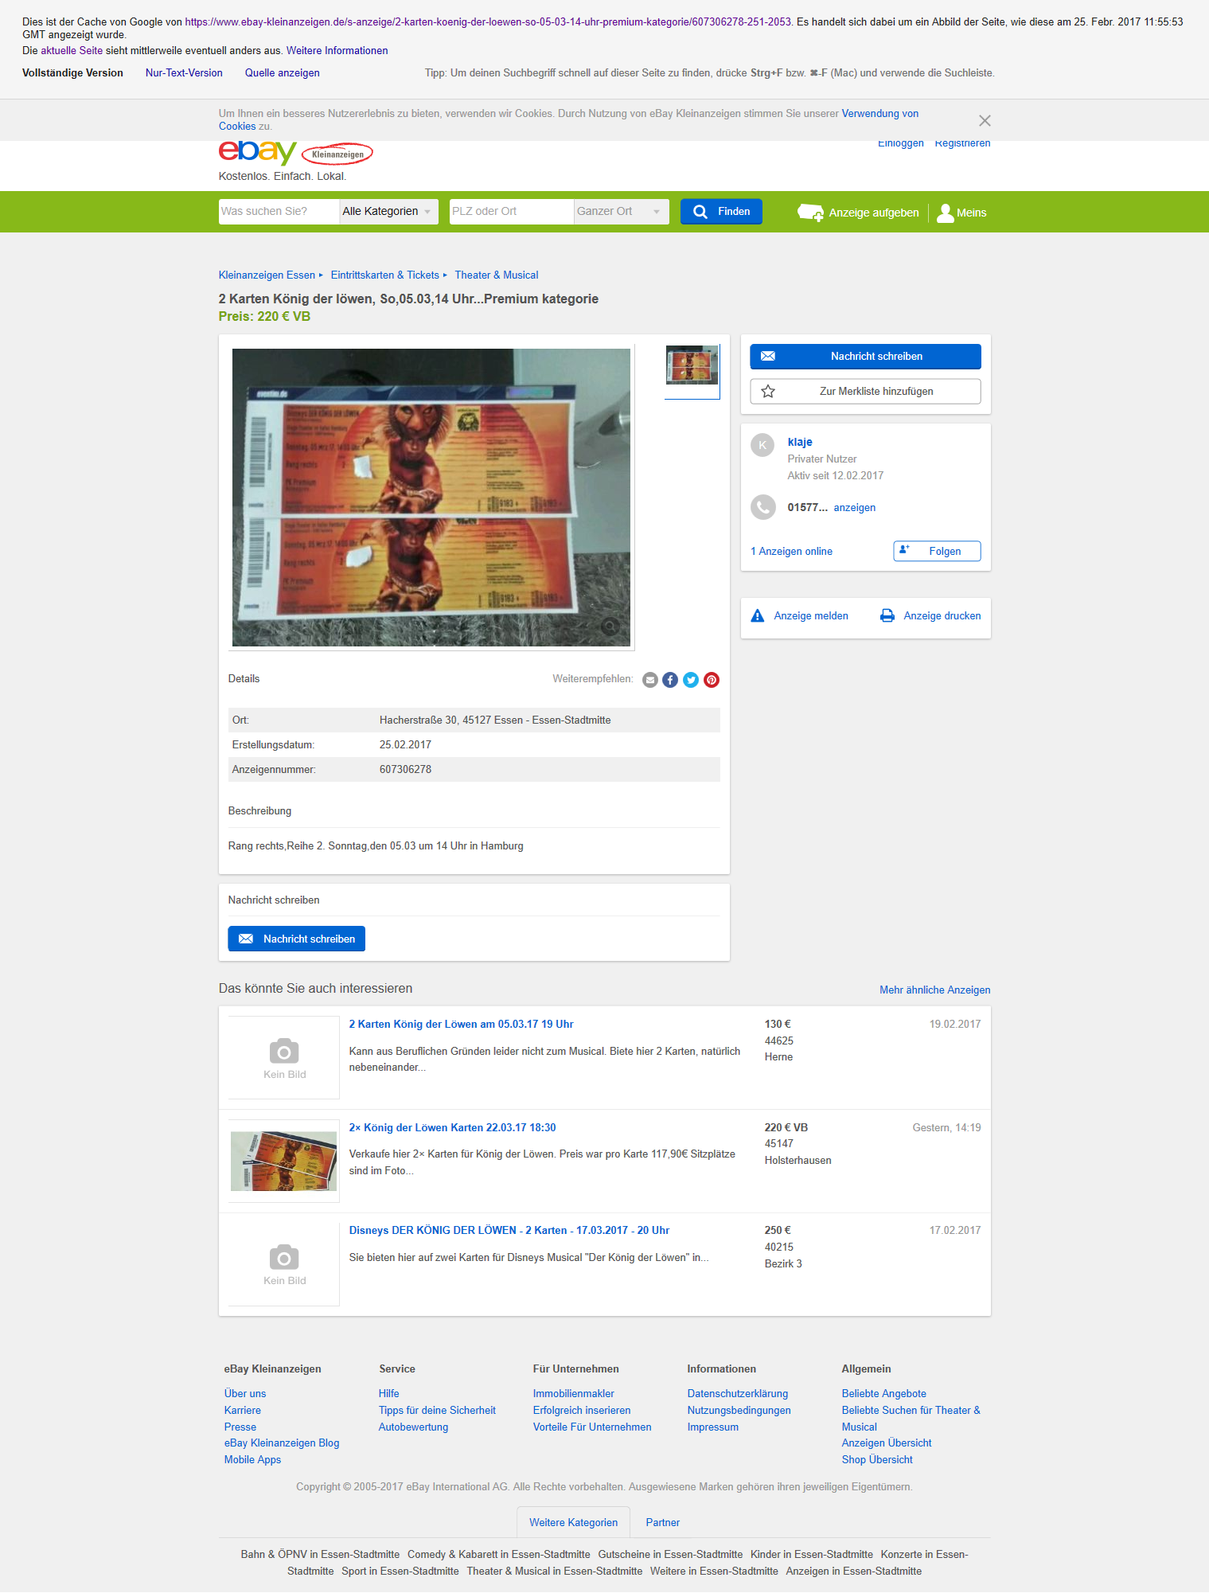1209x1593 pixels.
Task: Open thumbnail of König der Löwen 22.03.17
Action: 284,1162
